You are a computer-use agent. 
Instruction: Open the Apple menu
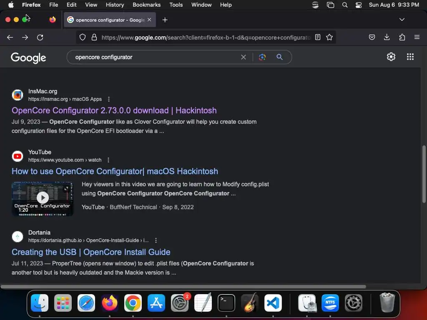[x=11, y=5]
